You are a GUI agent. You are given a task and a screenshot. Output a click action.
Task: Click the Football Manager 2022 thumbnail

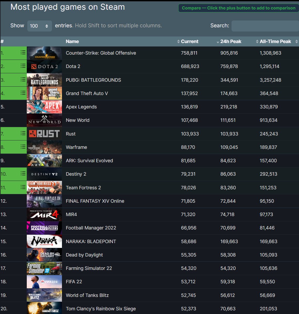[x=44, y=228]
